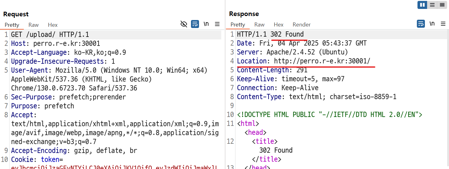Open Response panel hamburger options menu
Image resolution: width=449 pixels, height=169 pixels.
443,24
